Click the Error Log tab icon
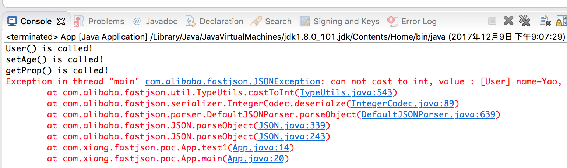 coord(393,21)
